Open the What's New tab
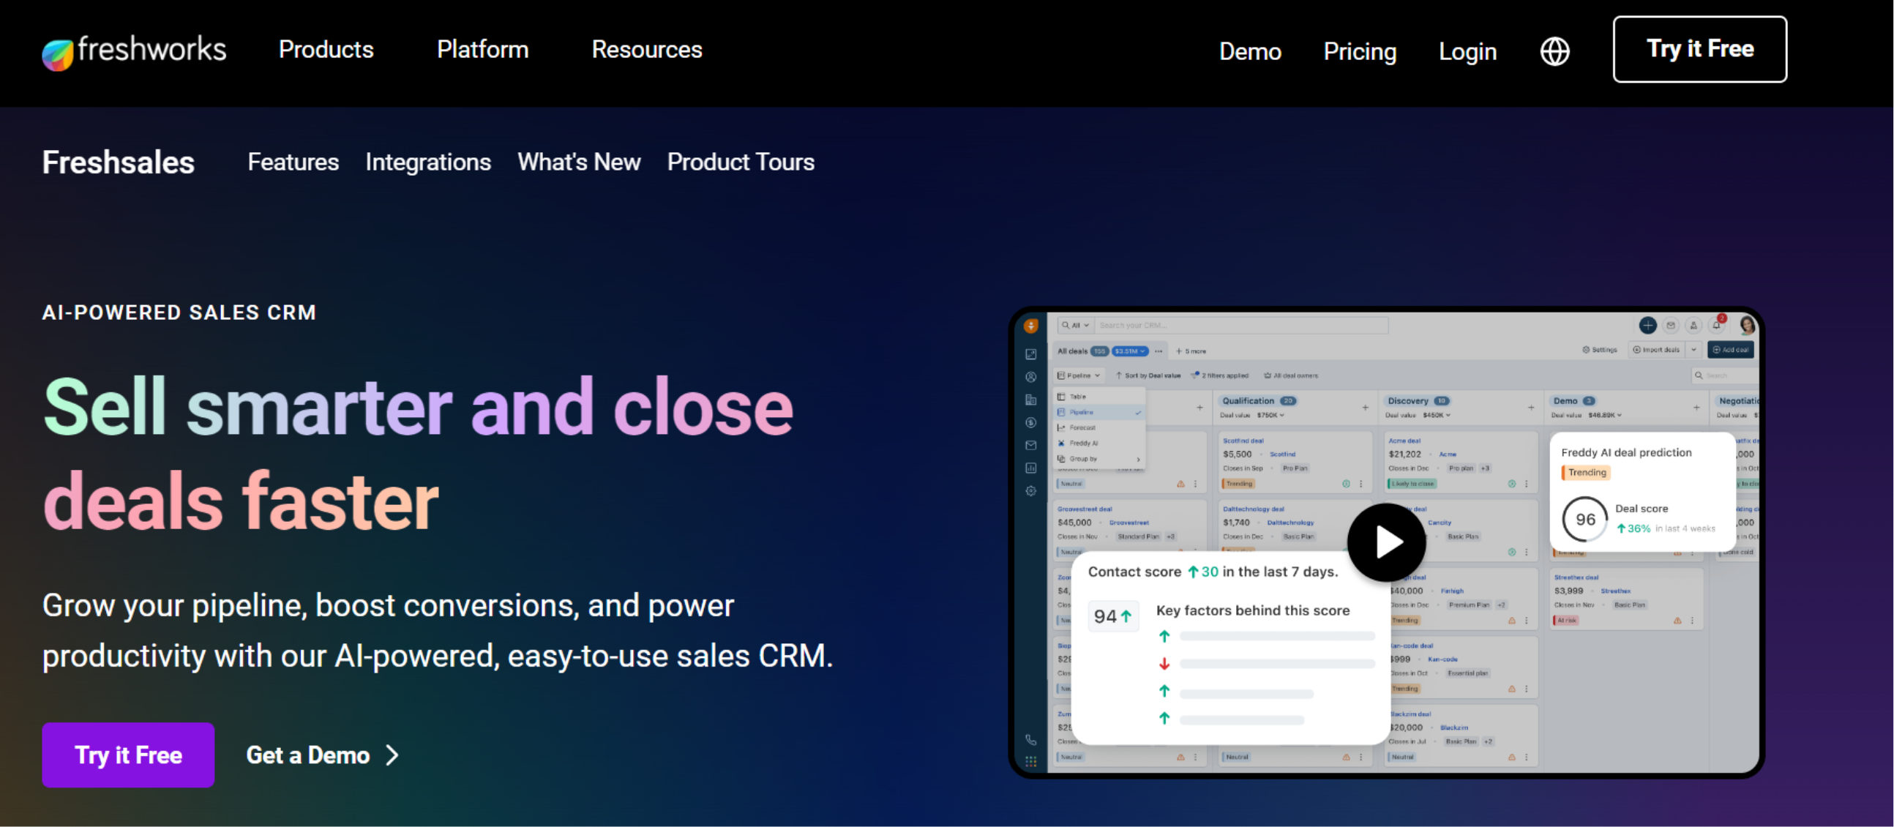 [579, 162]
